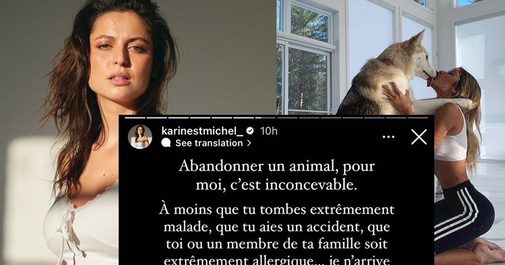505x265 pixels.
Task: Click the currently playing story progress segment
Action: [x=266, y=118]
